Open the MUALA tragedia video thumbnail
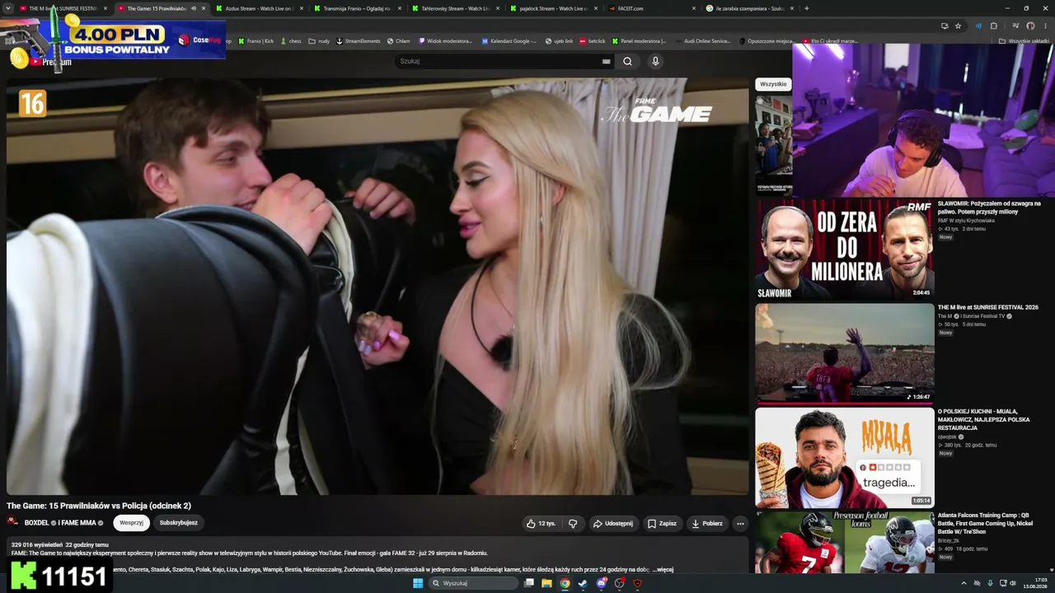The image size is (1055, 593). (845, 458)
